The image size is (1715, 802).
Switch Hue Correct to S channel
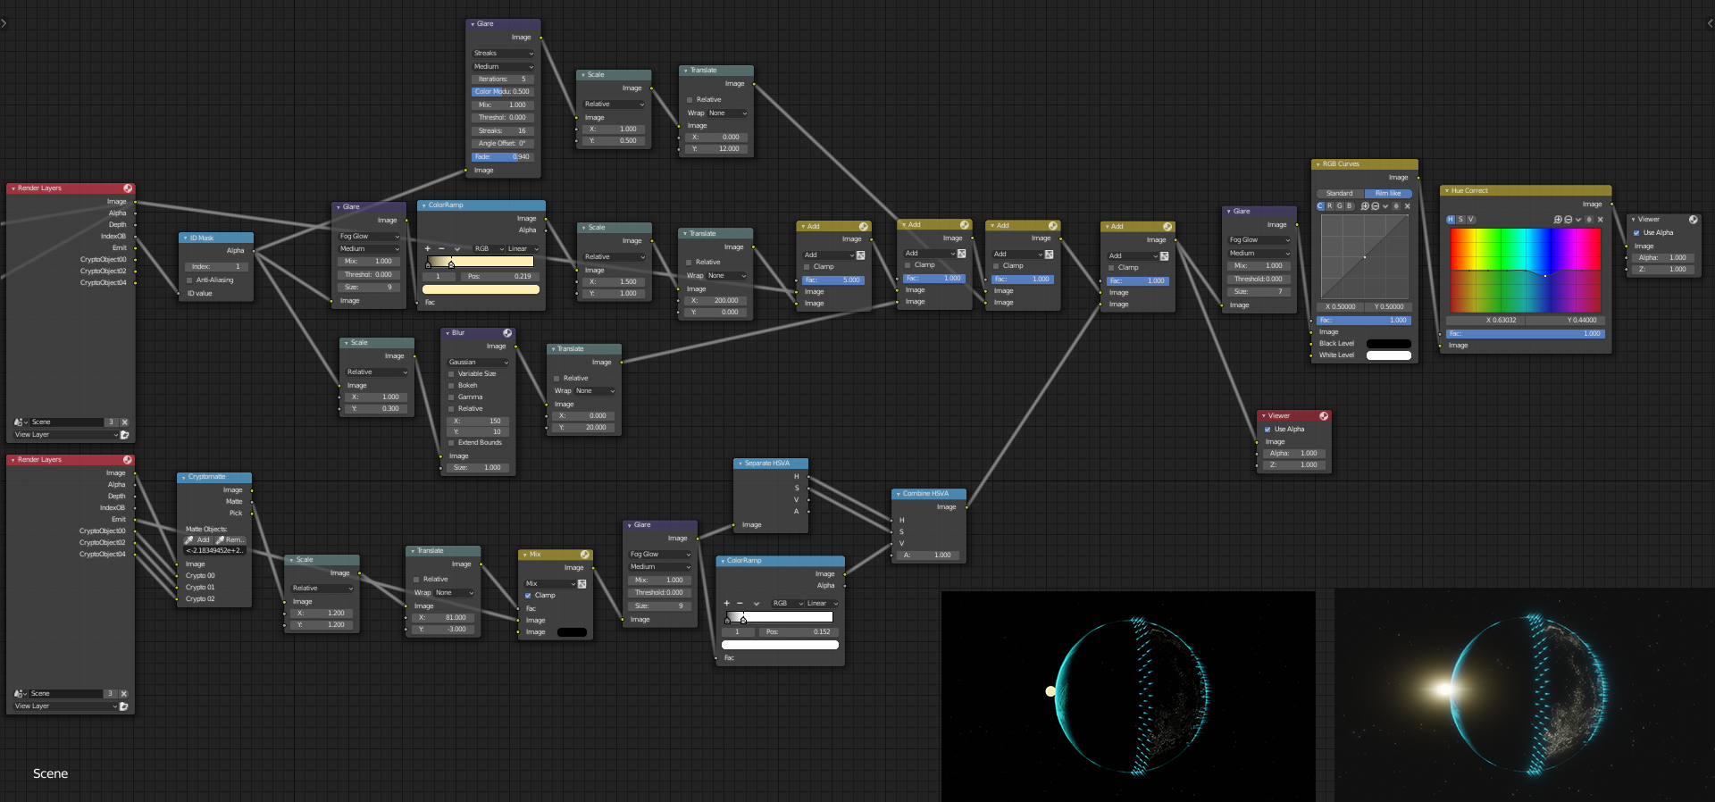(1460, 220)
